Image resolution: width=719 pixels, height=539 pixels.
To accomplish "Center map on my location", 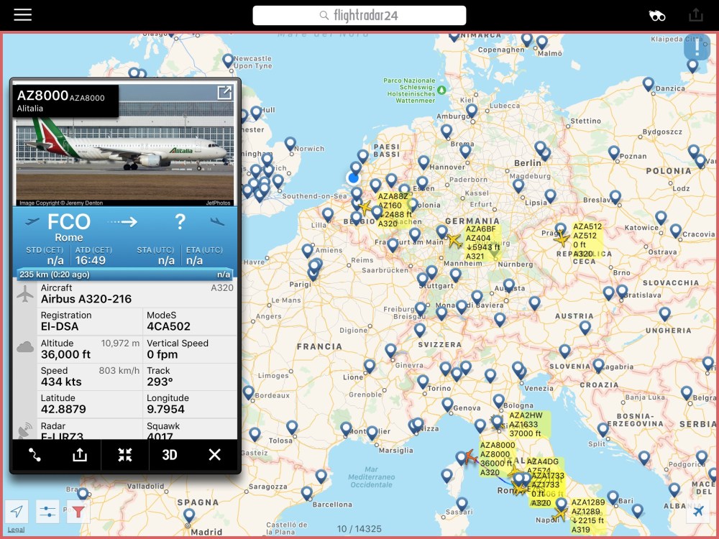I will (17, 512).
